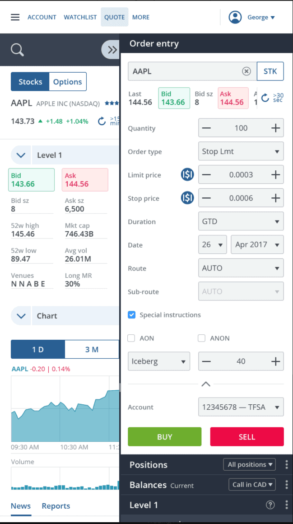
Task: Open Level 1 help via question mark icon
Action: point(270,505)
